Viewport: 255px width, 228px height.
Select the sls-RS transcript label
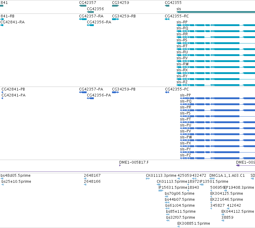click(182, 40)
